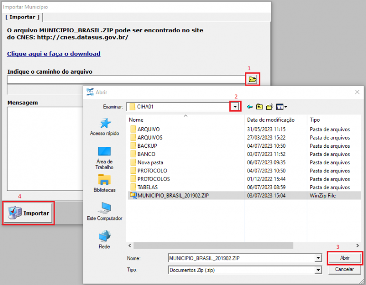The width and height of the screenshot is (366, 285).
Task: Open the folder browse icon beside file path
Action: [x=253, y=79]
